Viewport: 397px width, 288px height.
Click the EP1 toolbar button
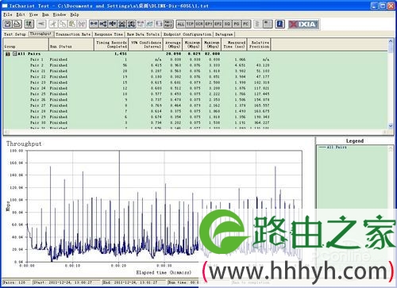pos(209,24)
